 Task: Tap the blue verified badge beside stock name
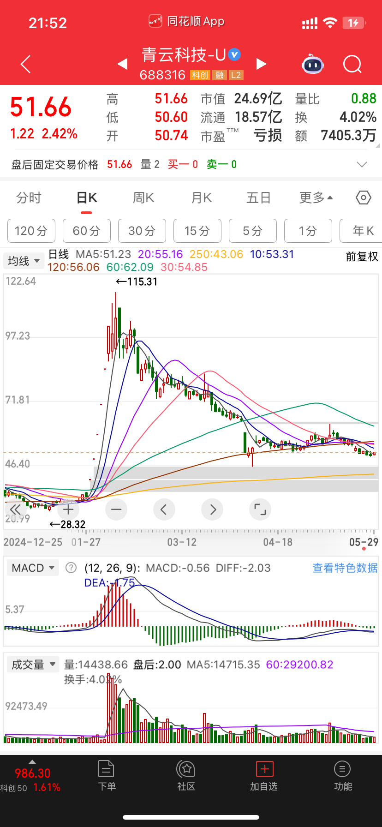click(235, 54)
